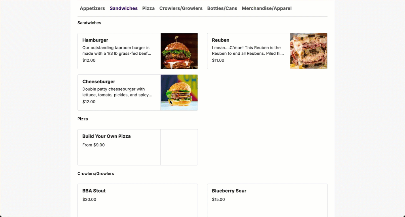Go to Crowlers/Growlers tab
This screenshot has width=405, height=217.
pos(181,8)
